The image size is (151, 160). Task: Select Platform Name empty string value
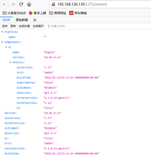(45, 37)
